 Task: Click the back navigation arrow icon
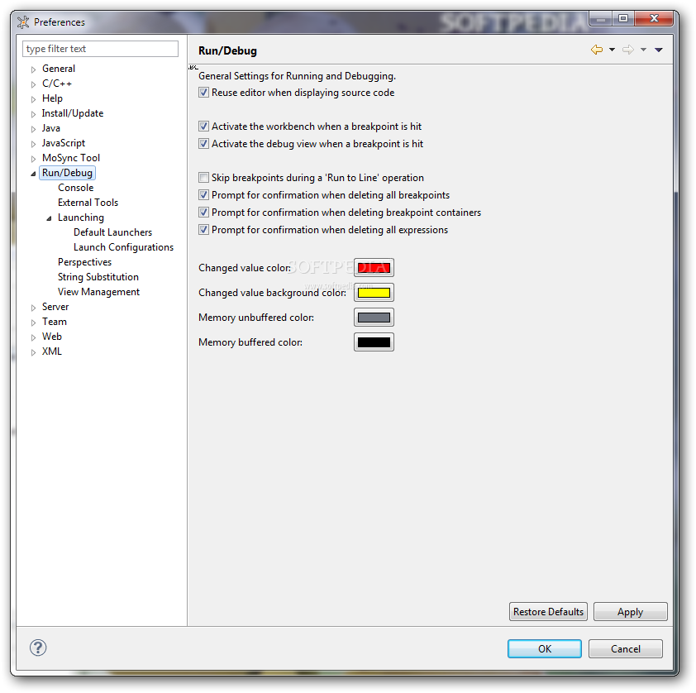[x=597, y=50]
